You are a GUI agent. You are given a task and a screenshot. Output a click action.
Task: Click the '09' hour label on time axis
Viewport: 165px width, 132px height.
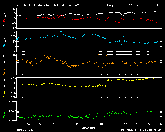[x=41, y=124]
